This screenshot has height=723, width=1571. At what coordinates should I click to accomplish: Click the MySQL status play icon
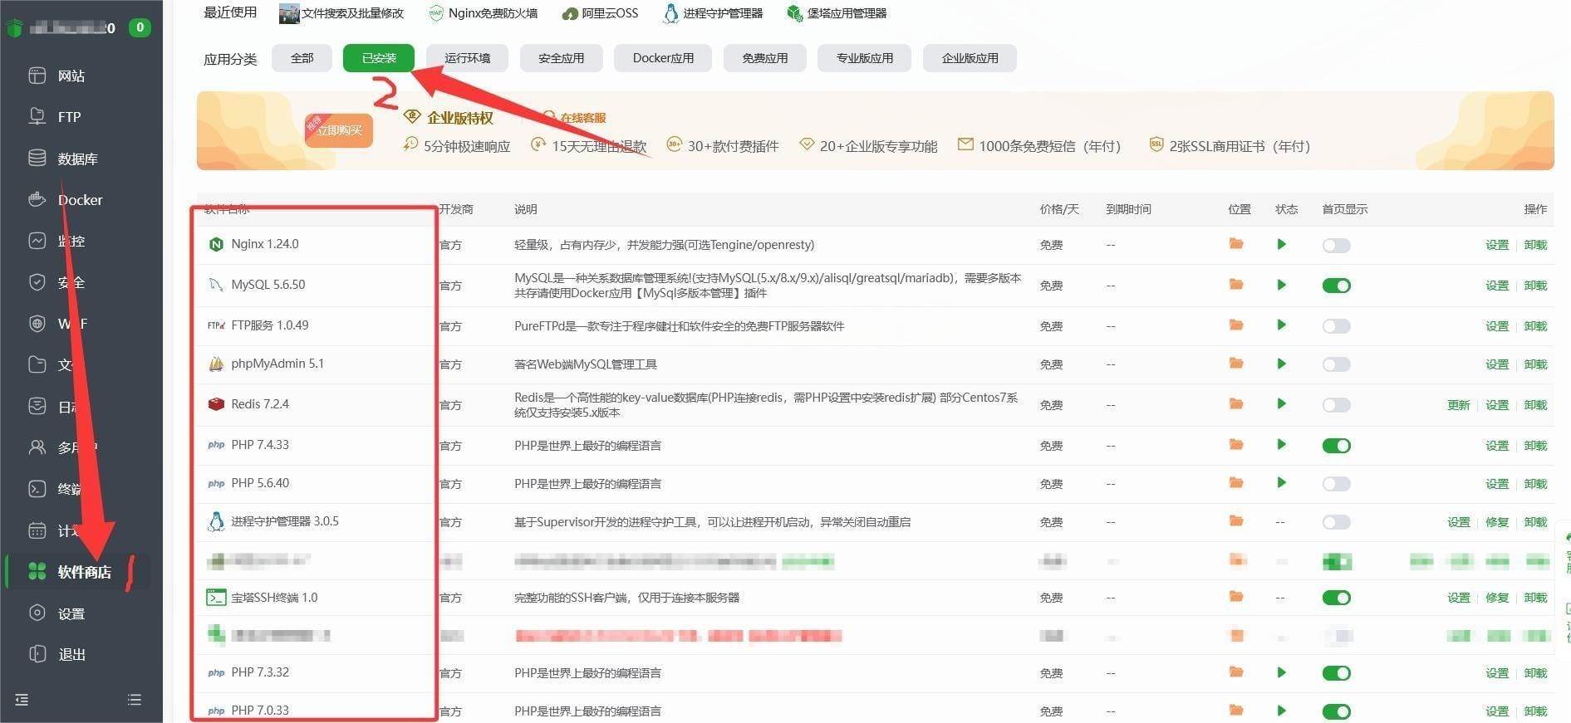[x=1281, y=285]
